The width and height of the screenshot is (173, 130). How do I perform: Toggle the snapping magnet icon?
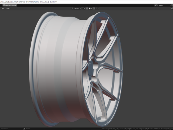87,8
